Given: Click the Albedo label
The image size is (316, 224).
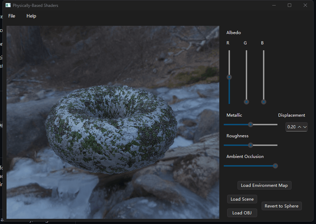Looking at the screenshot, I should (234, 33).
